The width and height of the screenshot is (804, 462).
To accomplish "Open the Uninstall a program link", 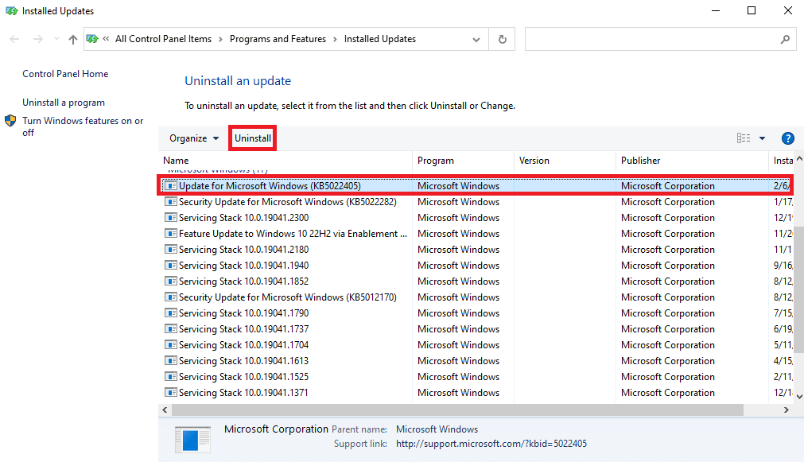I will pos(64,103).
